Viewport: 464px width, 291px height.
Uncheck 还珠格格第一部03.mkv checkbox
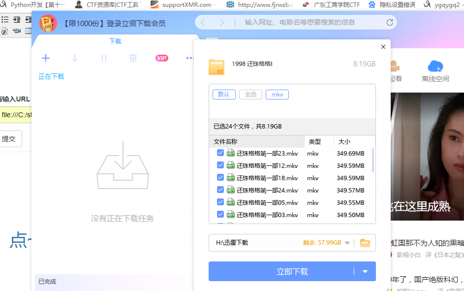(x=220, y=214)
